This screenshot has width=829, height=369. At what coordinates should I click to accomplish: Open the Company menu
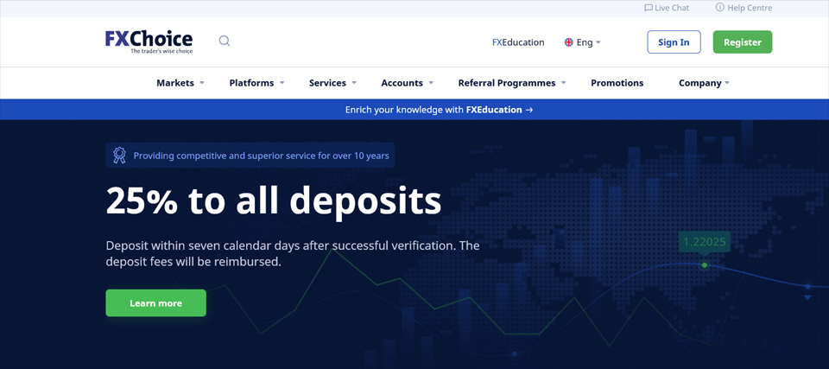coord(700,83)
